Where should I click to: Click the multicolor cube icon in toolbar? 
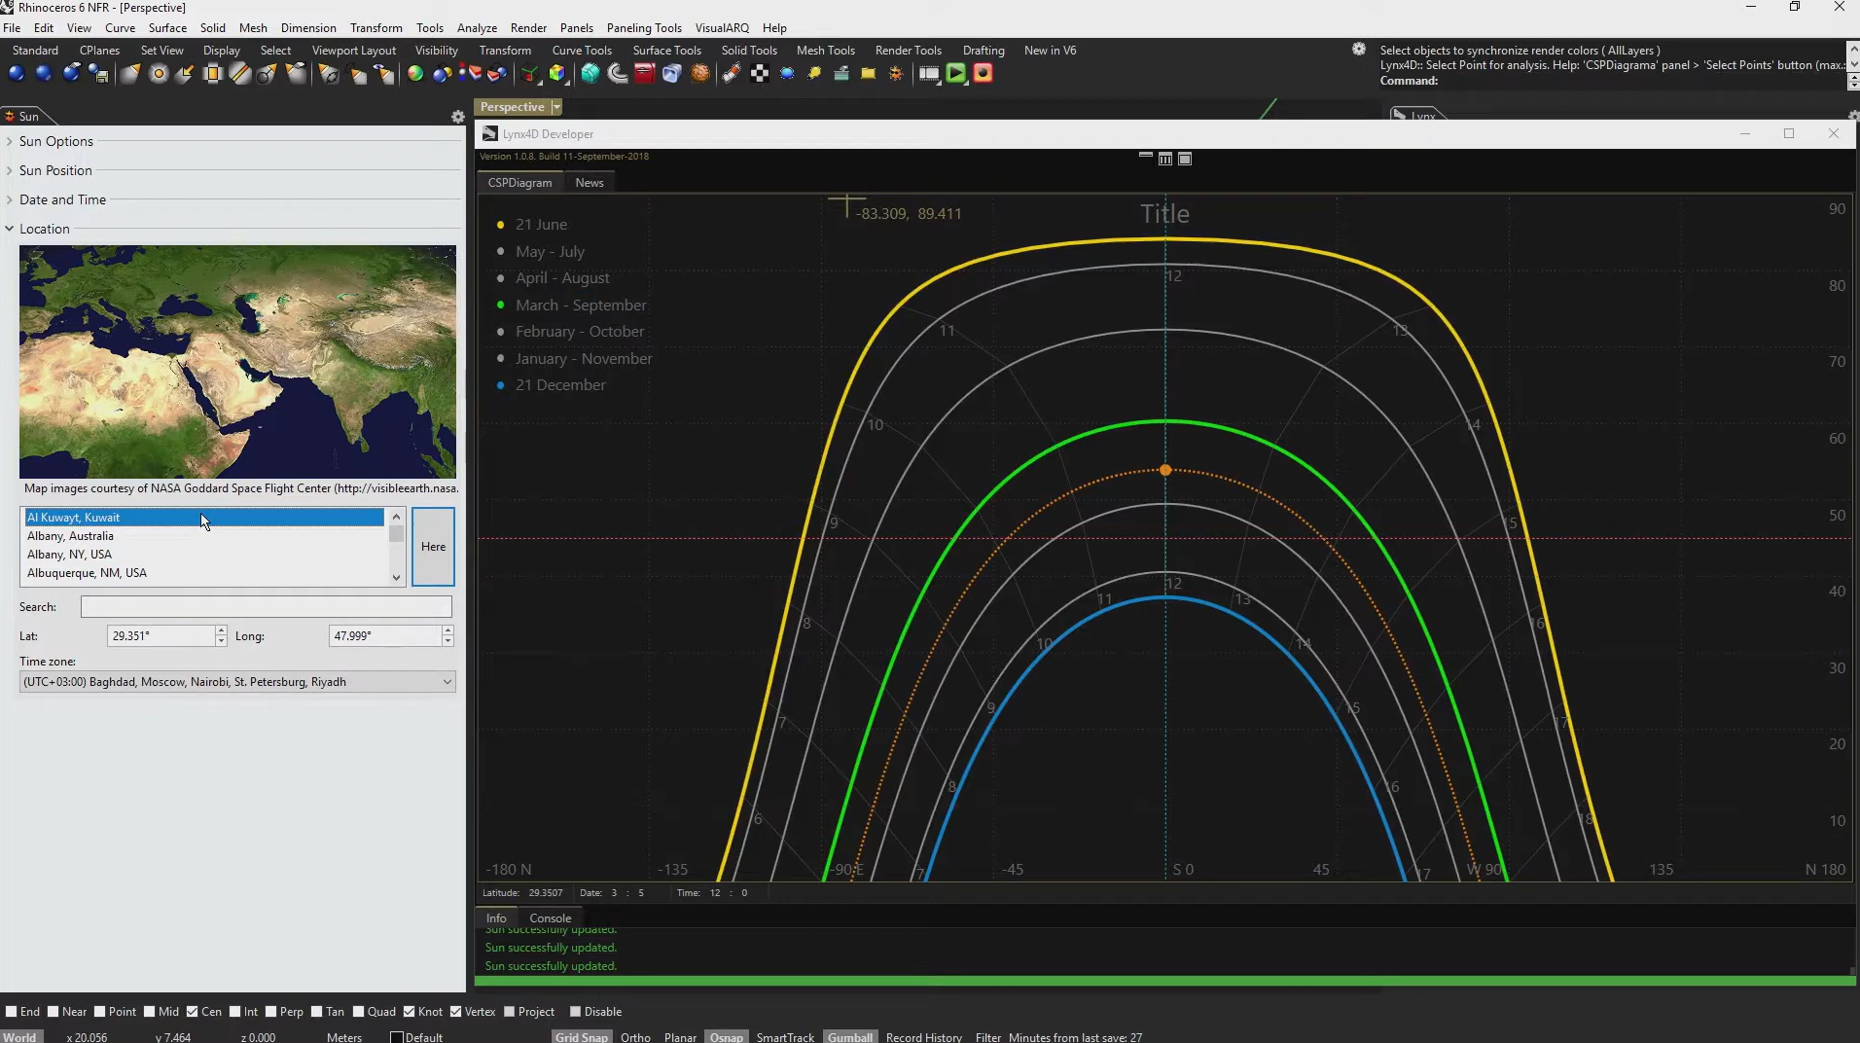(x=557, y=74)
